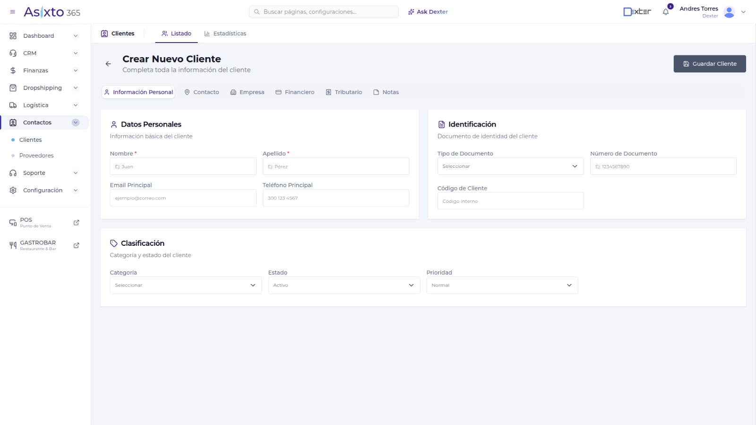Viewport: 756px width, 425px height.
Task: Click the Dexter company logo
Action: tap(637, 12)
